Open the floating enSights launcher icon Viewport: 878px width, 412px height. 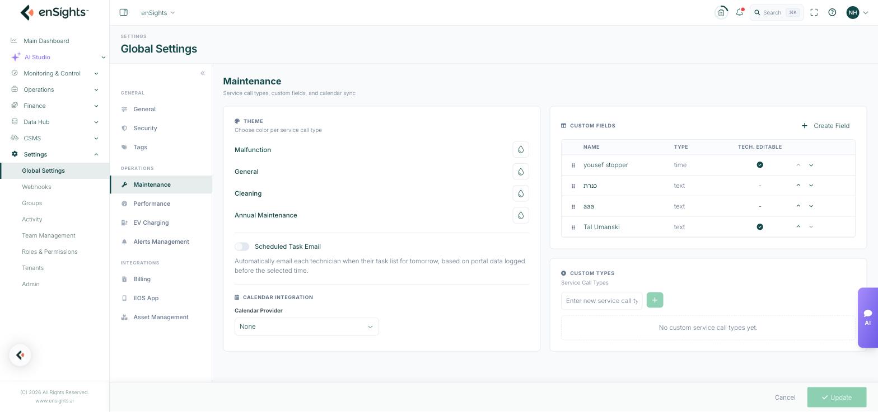(x=20, y=355)
